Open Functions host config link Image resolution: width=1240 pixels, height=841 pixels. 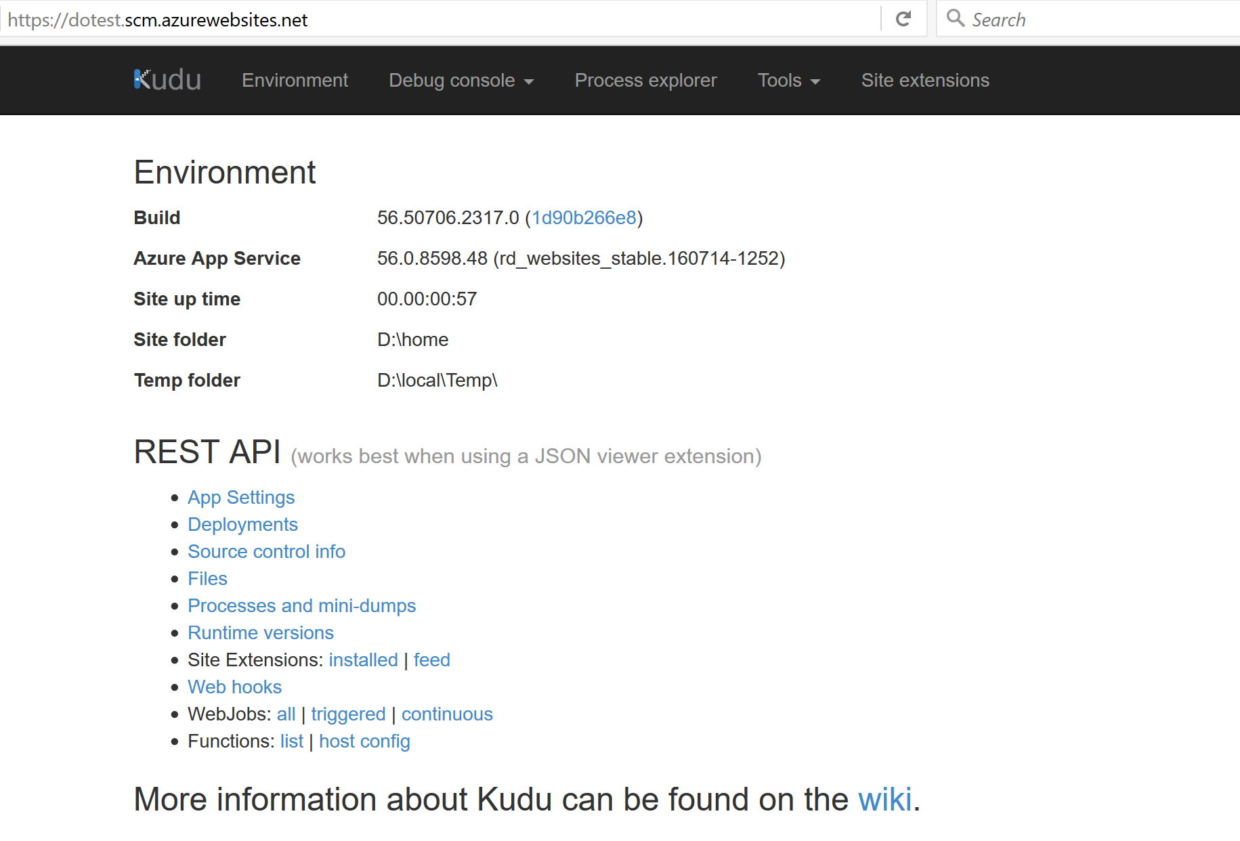click(x=364, y=741)
